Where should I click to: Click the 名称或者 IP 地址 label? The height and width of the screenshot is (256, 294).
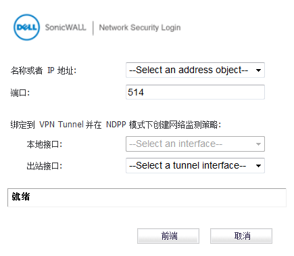coord(43,70)
